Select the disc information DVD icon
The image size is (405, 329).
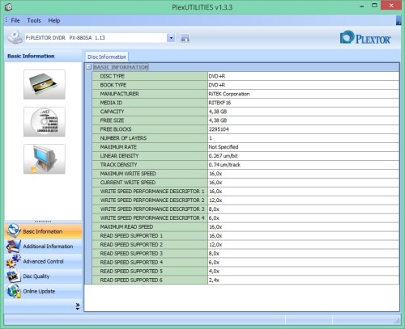click(x=45, y=121)
